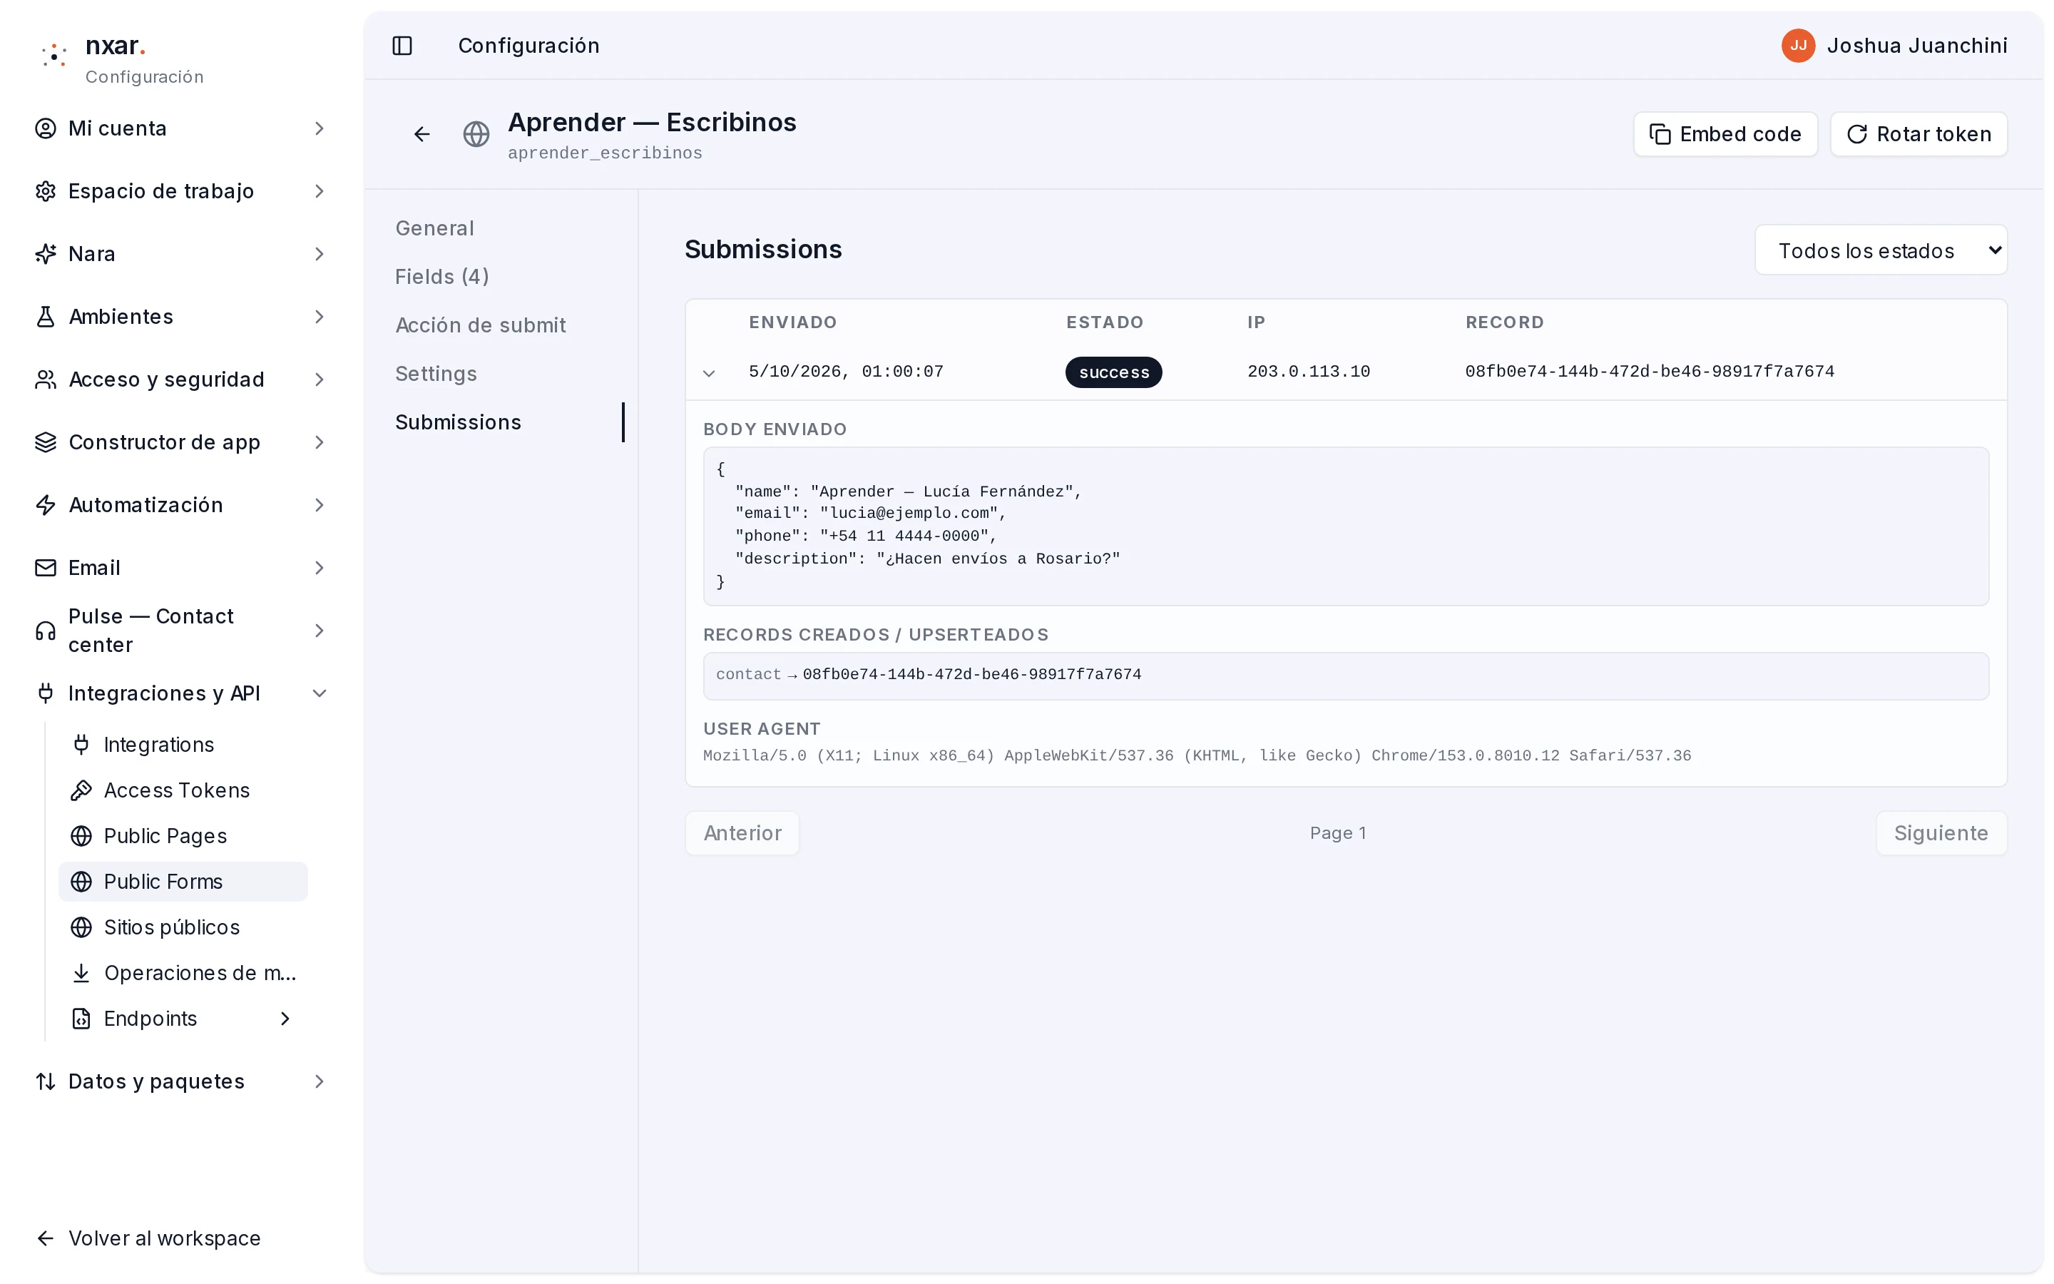The image size is (2054, 1284).
Task: Go to the Settings tab
Action: pos(436,374)
